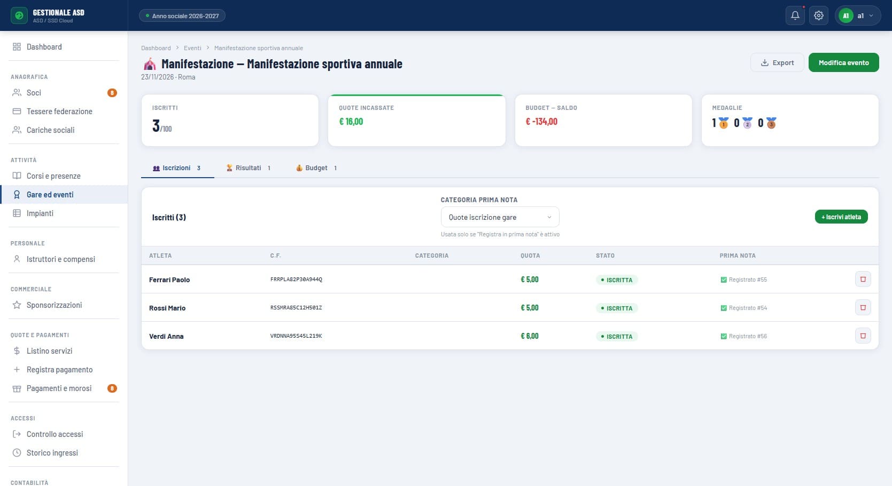This screenshot has height=486, width=892.
Task: Open Storico ingressi in the sidebar
Action: click(x=64, y=453)
